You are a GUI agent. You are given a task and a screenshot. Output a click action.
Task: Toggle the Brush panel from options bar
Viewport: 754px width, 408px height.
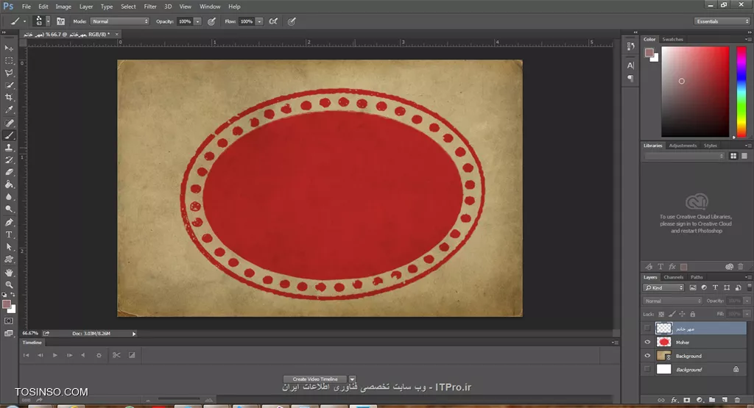pyautogui.click(x=60, y=21)
